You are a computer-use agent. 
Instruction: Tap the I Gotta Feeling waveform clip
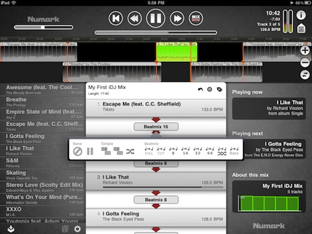pos(227,72)
